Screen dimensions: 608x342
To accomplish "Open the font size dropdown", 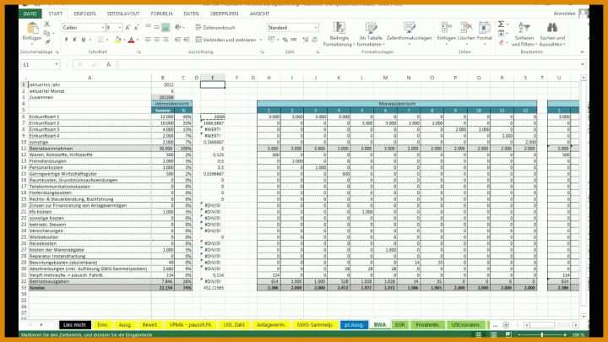I will (120, 28).
